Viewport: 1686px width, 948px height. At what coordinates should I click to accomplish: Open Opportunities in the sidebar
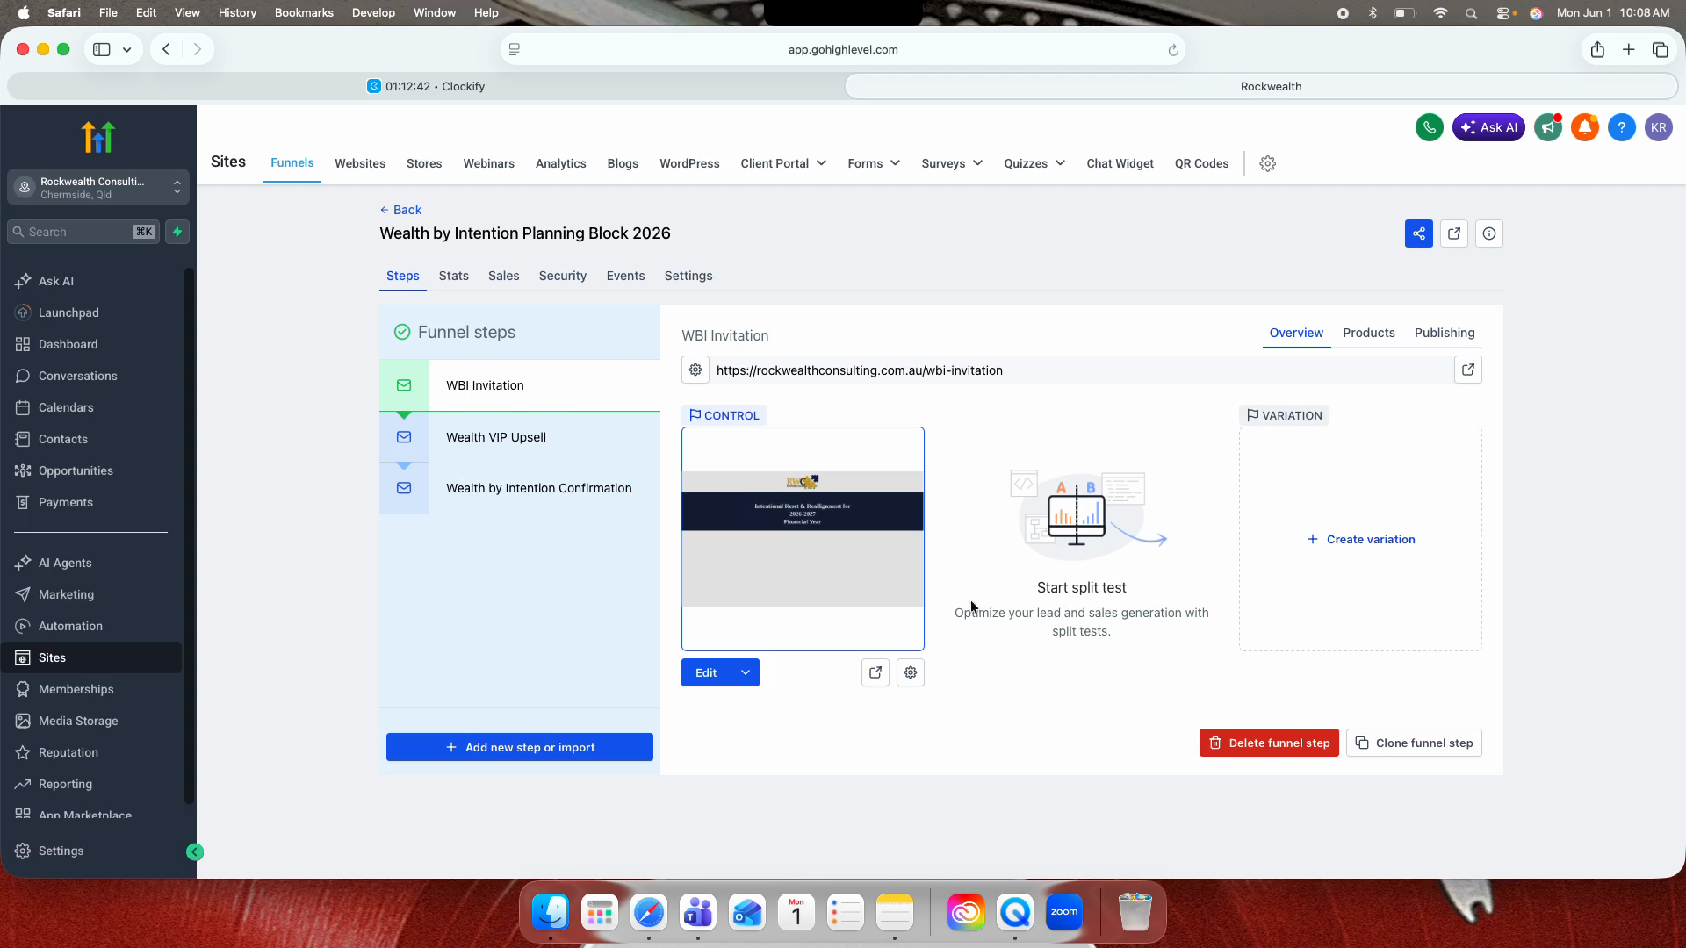[x=76, y=470]
